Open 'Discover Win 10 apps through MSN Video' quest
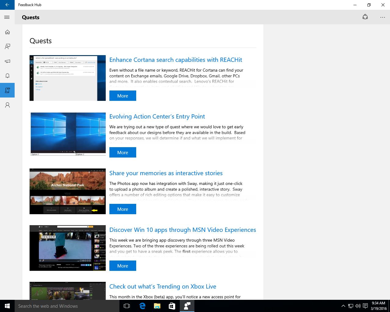 (x=183, y=230)
